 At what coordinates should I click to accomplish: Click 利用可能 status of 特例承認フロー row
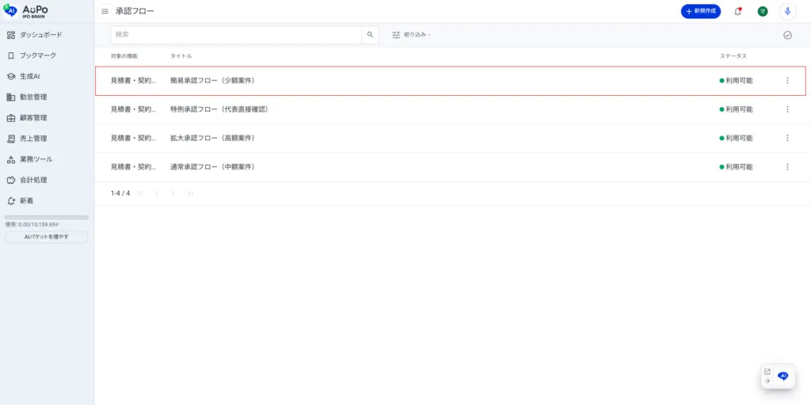tap(736, 109)
